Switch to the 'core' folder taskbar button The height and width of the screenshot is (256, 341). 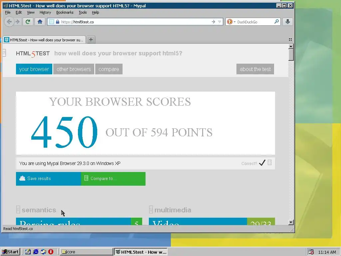pos(86,252)
